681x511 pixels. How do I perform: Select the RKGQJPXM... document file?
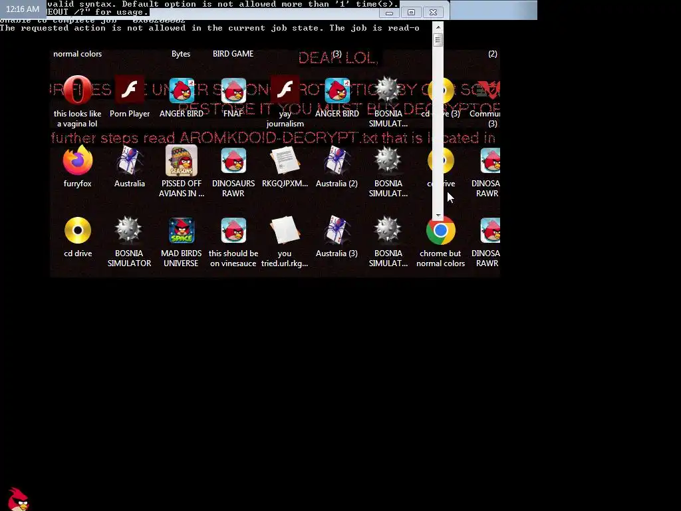tap(285, 160)
